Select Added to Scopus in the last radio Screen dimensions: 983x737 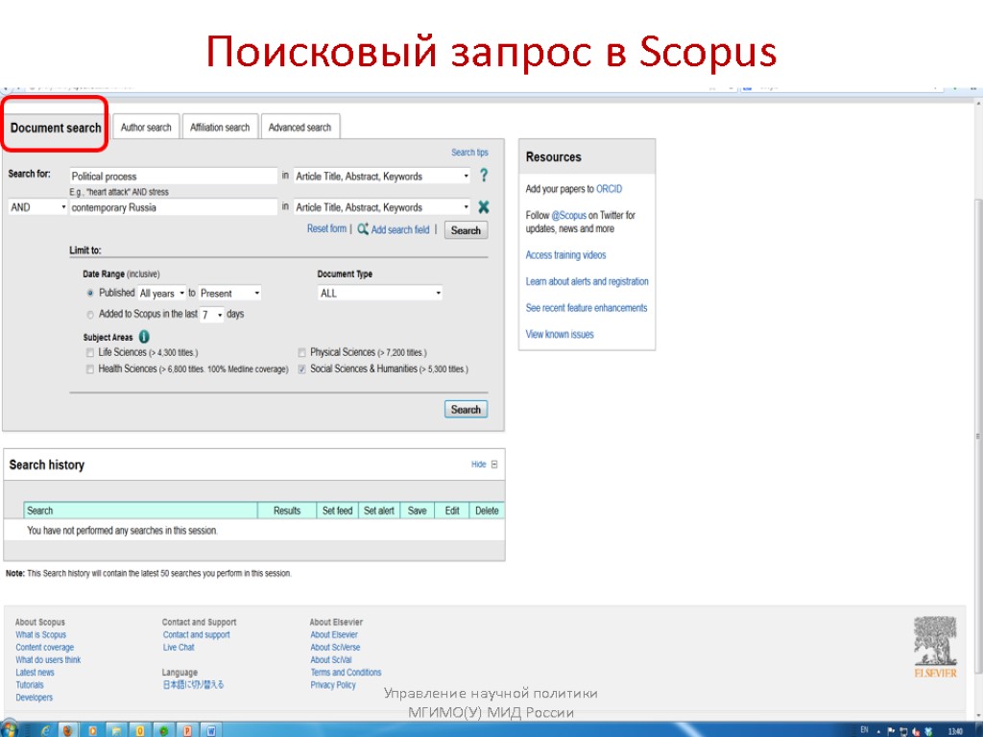click(x=90, y=314)
